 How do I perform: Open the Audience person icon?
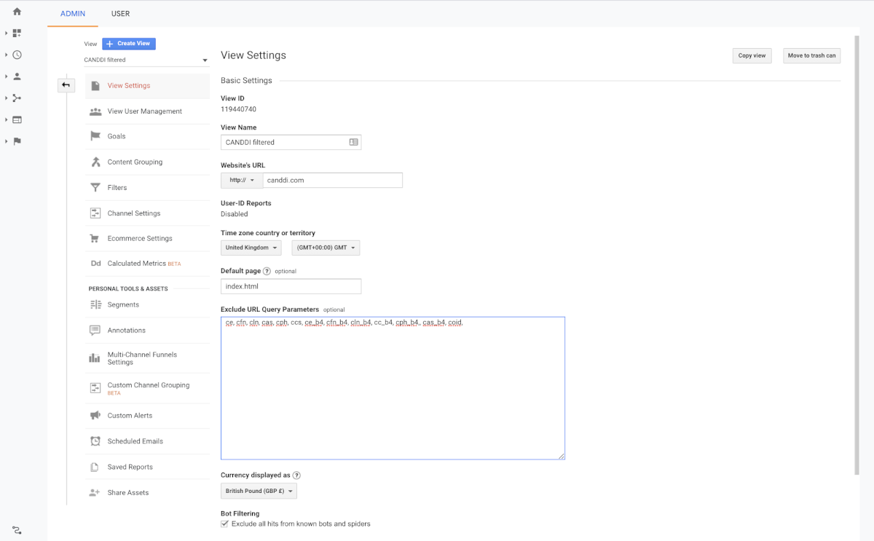(17, 76)
